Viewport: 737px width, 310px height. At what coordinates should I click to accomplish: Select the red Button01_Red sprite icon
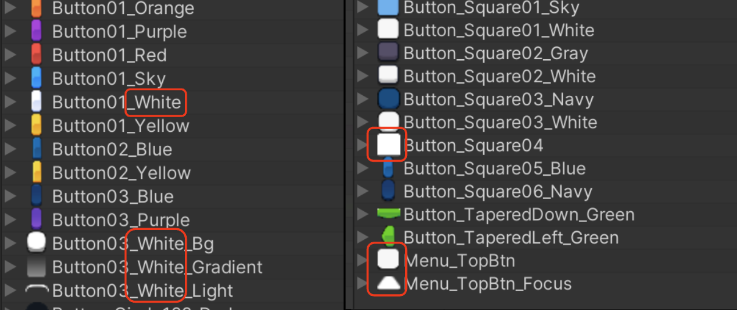[36, 54]
